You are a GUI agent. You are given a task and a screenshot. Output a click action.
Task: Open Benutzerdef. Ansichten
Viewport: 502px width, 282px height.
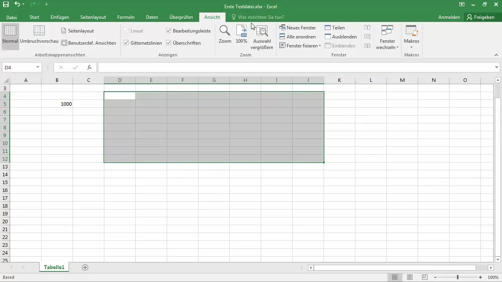pyautogui.click(x=89, y=43)
